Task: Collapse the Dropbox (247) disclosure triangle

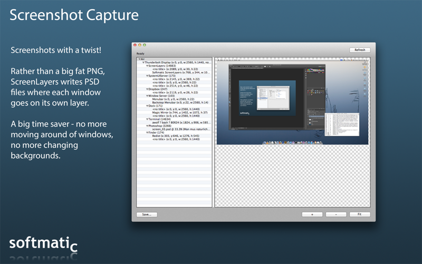Action: [x=147, y=89]
